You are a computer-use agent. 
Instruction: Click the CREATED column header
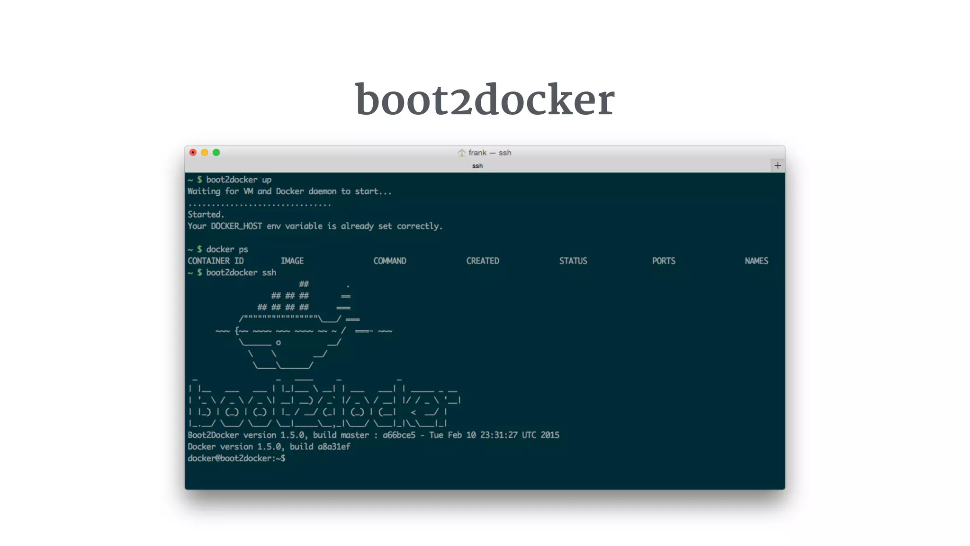pyautogui.click(x=483, y=261)
